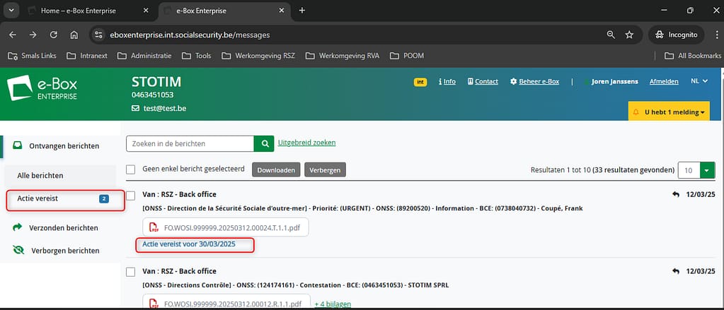The height and width of the screenshot is (310, 724).
Task: Open PDF FO.WOSI.999999.20250312.00024.T.1.1.pdf
Action: [225, 227]
